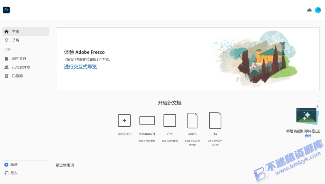Viewport: 325px width, 184px height.
Task: Click the 进行交互式导览 interactive tour link
Action: 80,67
